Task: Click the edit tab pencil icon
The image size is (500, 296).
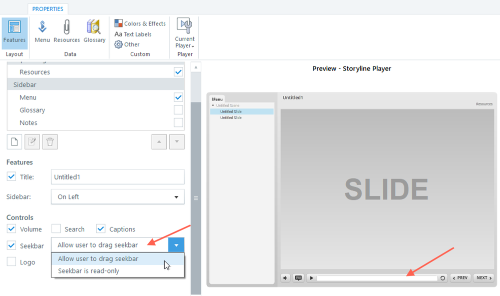Action: point(32,142)
